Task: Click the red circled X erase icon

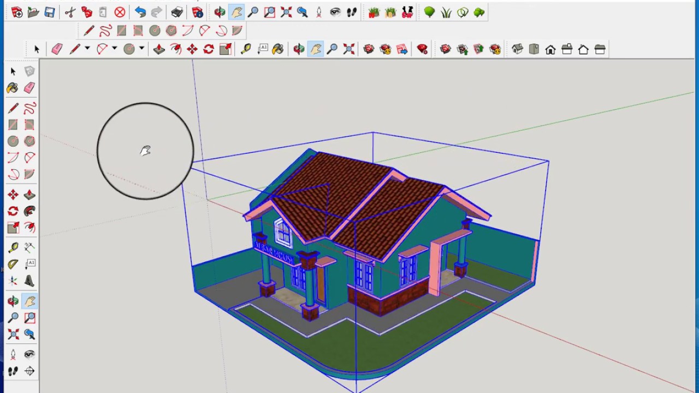Action: pyautogui.click(x=120, y=12)
